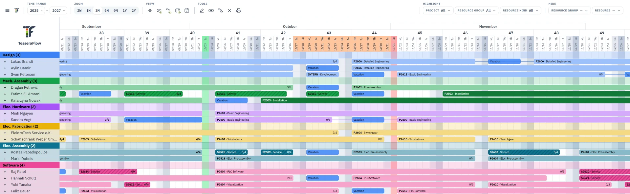
Task: Open the end year 2027 dropdown
Action: point(58,10)
